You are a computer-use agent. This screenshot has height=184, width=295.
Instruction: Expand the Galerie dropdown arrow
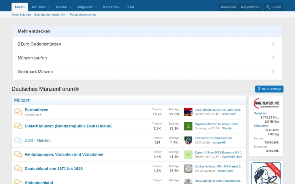point(71,7)
